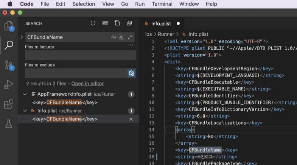Open the Explorer view in activity bar
The height and width of the screenshot is (165, 297).
[x=9, y=26]
